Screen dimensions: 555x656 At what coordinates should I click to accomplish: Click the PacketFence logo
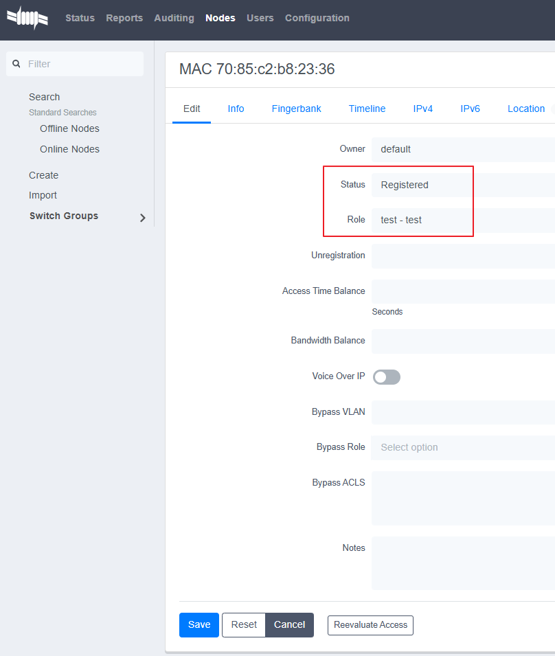tap(27, 18)
